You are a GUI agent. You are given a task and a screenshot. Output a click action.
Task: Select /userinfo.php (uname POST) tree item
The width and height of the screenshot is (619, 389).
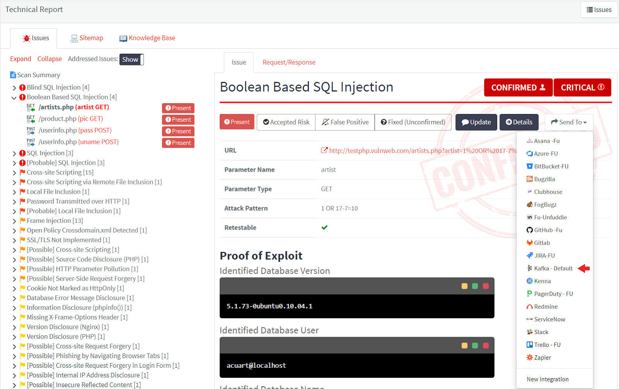point(79,142)
